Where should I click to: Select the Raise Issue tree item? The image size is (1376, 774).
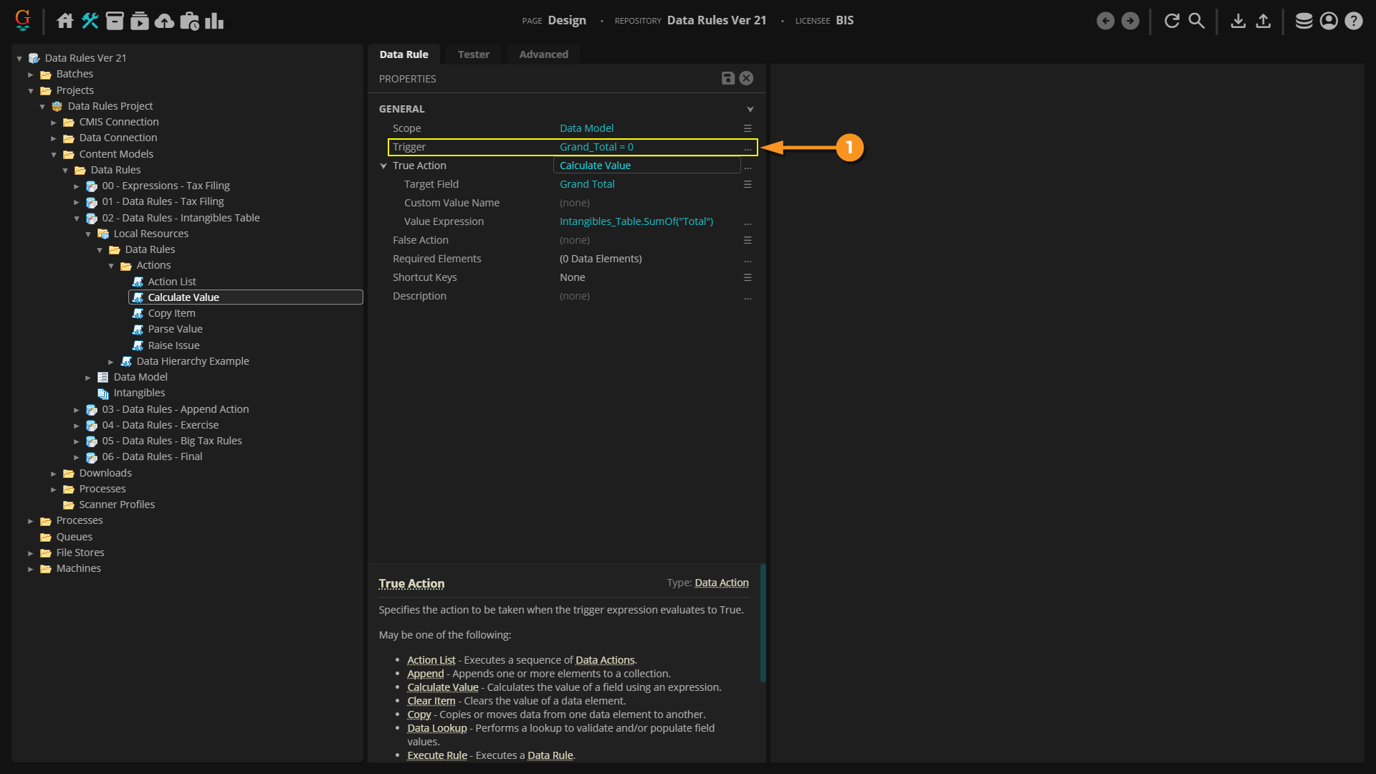pos(173,345)
